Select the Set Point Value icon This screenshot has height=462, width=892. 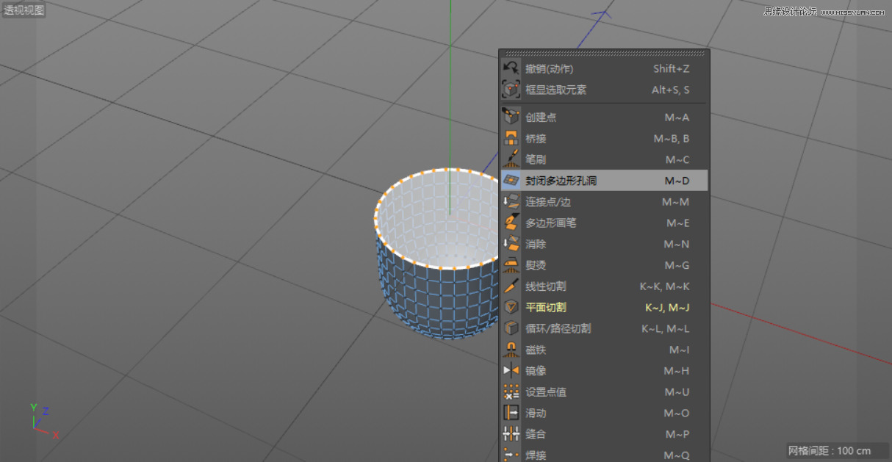pyautogui.click(x=511, y=391)
